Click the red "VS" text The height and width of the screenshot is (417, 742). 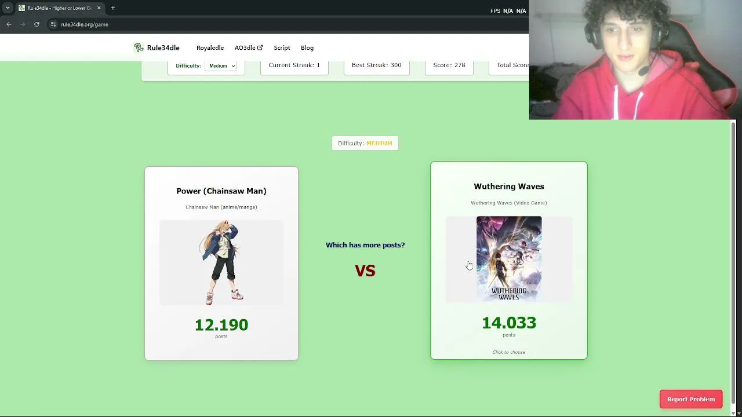point(365,270)
